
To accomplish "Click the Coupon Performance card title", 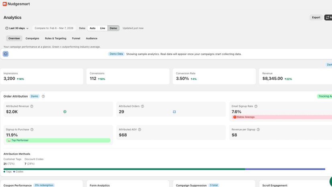I will point(17,185).
